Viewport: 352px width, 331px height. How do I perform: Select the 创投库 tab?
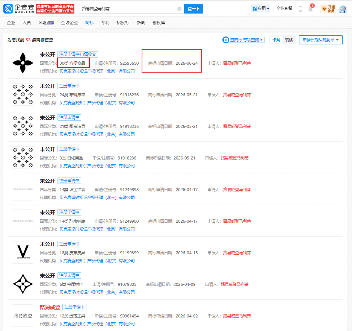coord(159,23)
